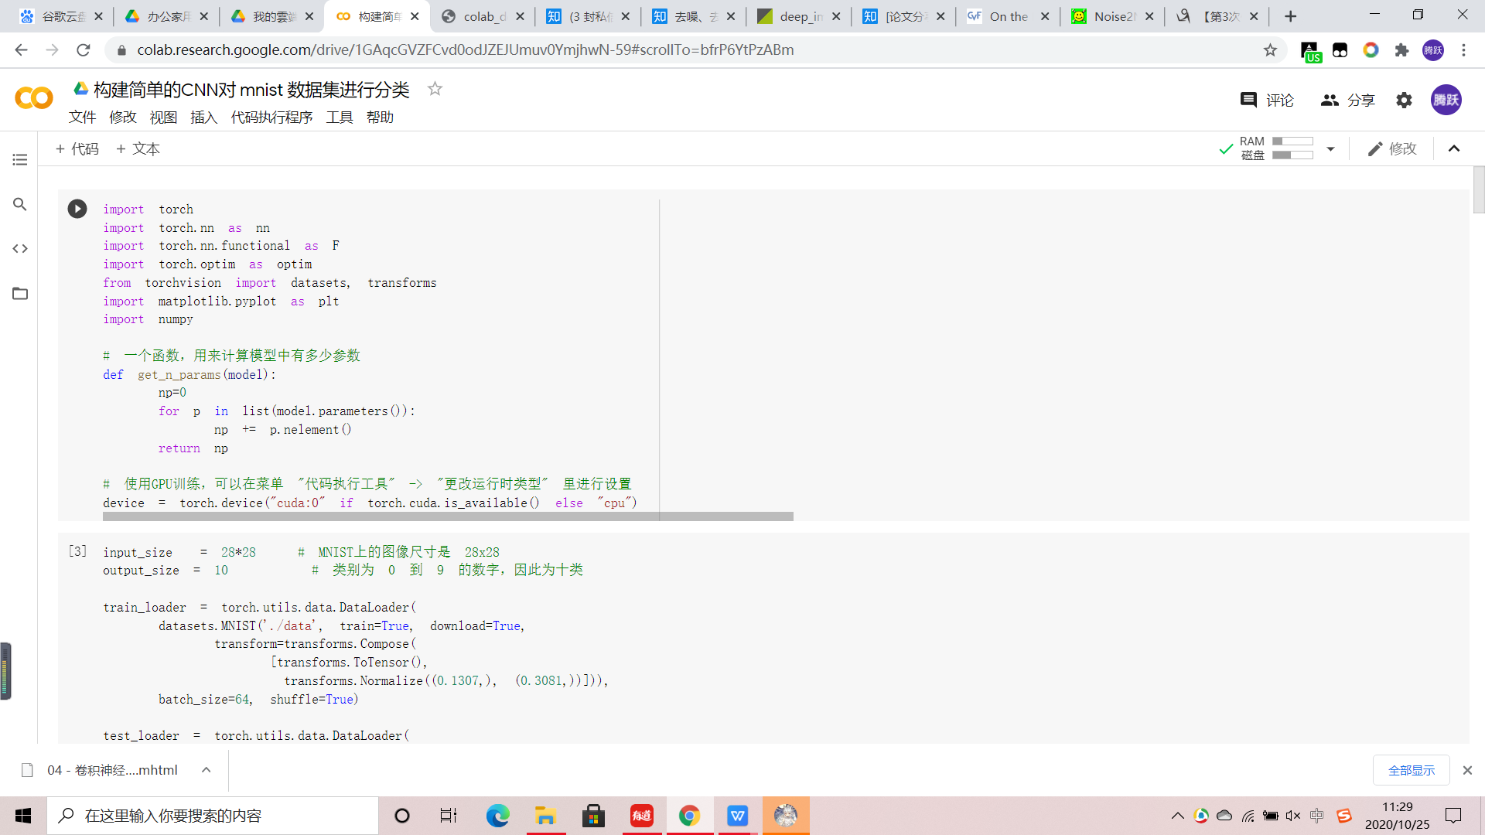1485x835 pixels.
Task: Open the search icon in left sidebar
Action: (x=20, y=204)
